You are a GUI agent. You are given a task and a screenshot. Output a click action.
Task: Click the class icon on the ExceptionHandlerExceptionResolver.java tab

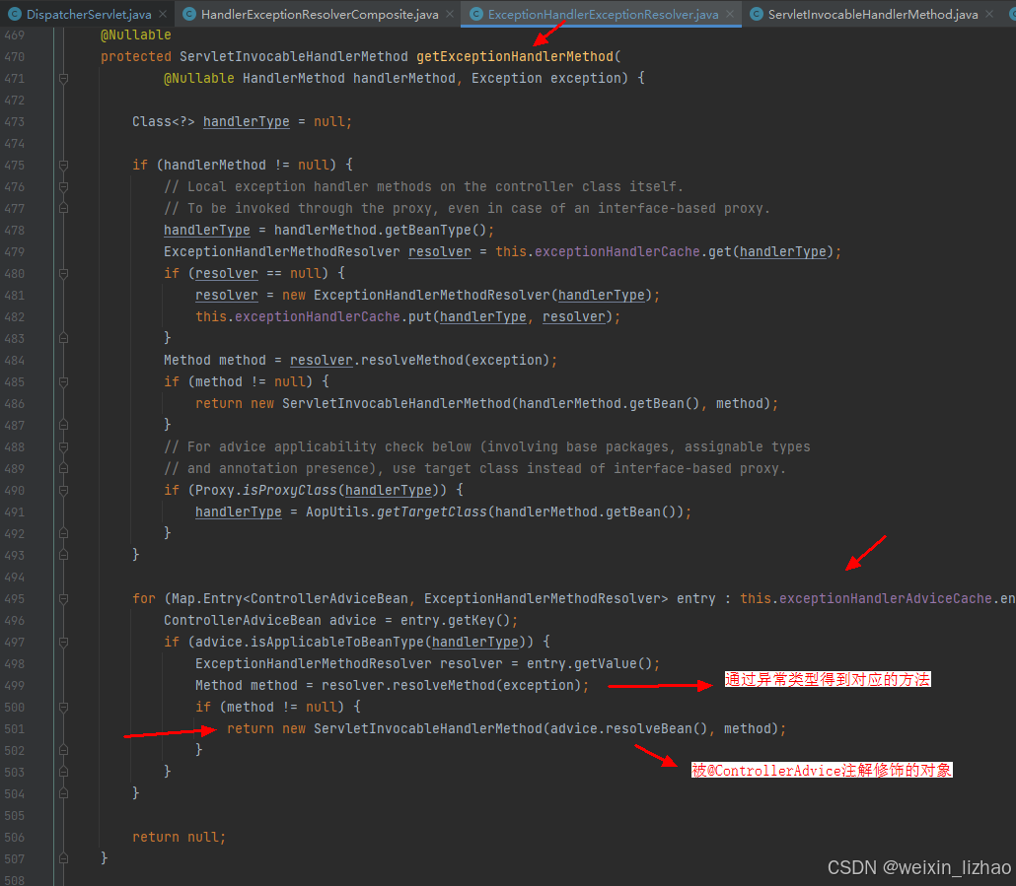click(x=476, y=14)
